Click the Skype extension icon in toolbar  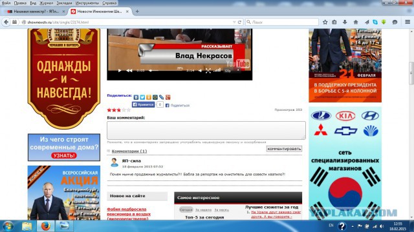[375, 22]
